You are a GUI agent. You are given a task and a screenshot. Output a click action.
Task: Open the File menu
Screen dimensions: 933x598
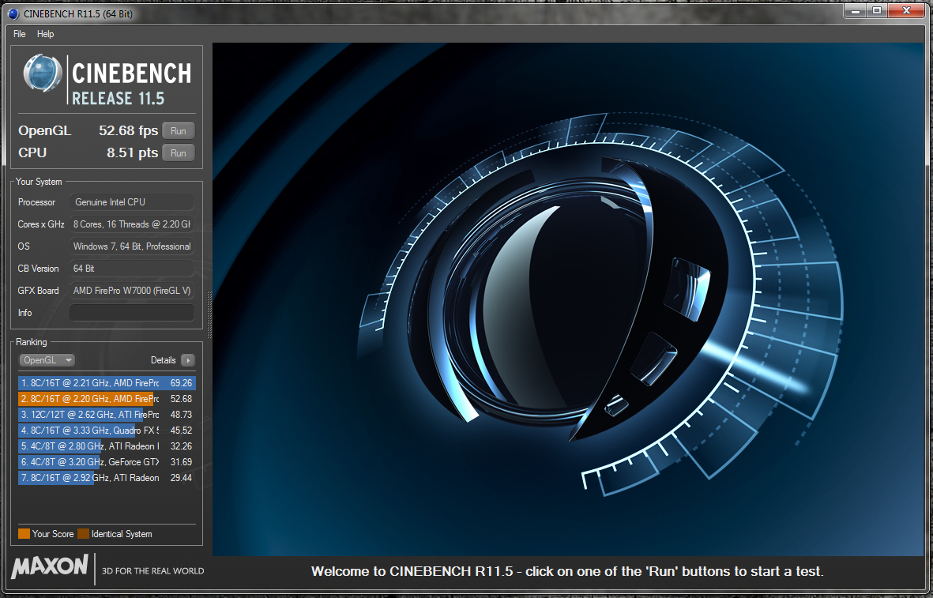pos(20,34)
